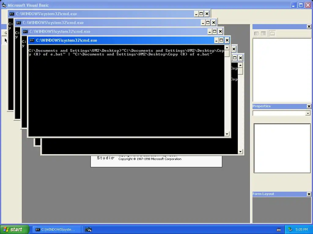Minimize the front cmd.exe window
The image size is (313, 234).
[x=216, y=41]
